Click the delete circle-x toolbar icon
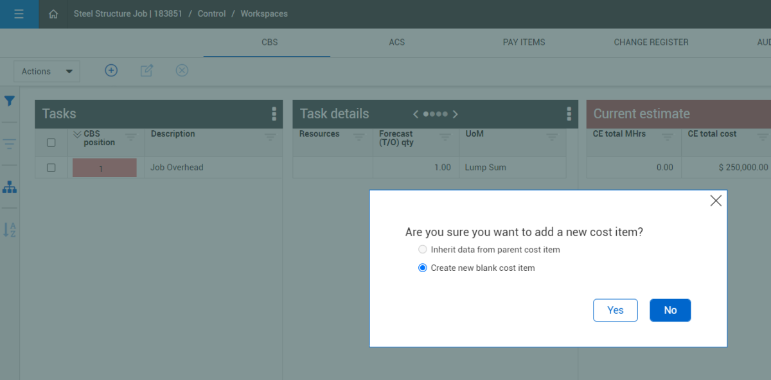Screen dimensions: 771x380 (x=182, y=71)
